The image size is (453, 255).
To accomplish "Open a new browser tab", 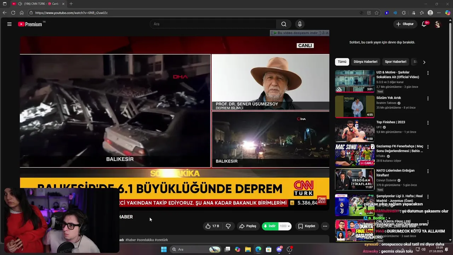I will pyautogui.click(x=71, y=4).
